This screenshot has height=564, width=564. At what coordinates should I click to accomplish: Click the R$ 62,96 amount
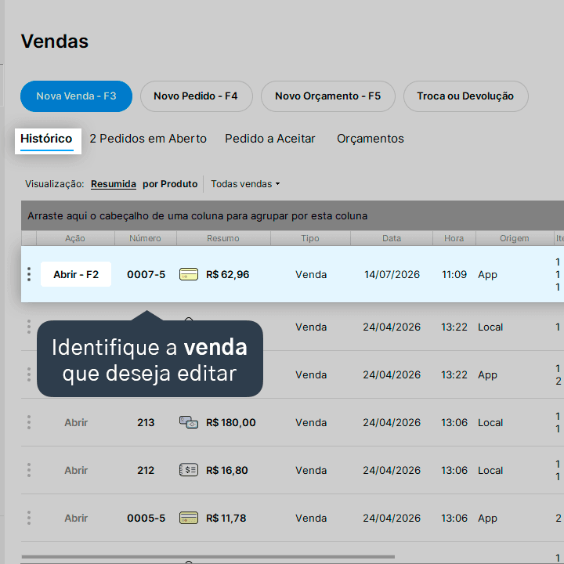(x=228, y=274)
